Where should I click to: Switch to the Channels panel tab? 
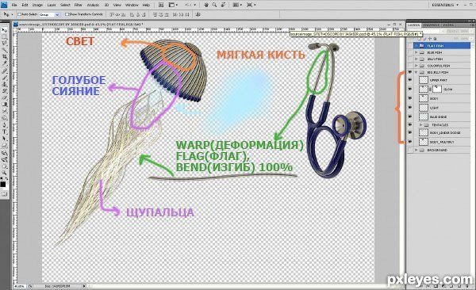click(x=431, y=25)
